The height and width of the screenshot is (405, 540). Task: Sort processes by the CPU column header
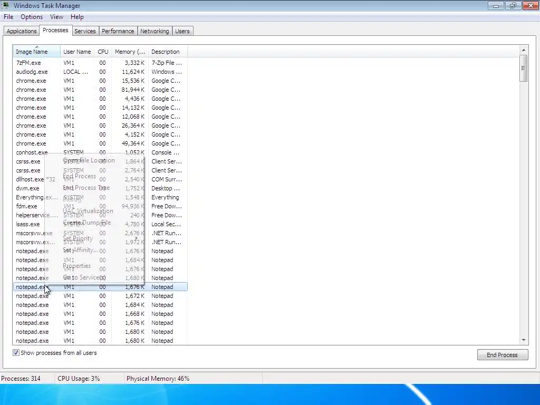[103, 52]
